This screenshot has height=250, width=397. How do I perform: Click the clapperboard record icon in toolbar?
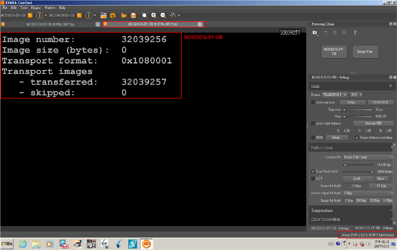pyautogui.click(x=104, y=16)
